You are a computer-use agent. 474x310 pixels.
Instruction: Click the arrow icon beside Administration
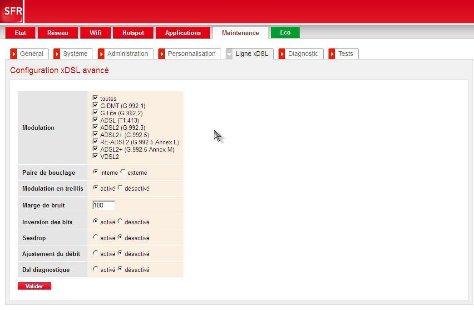click(x=101, y=54)
